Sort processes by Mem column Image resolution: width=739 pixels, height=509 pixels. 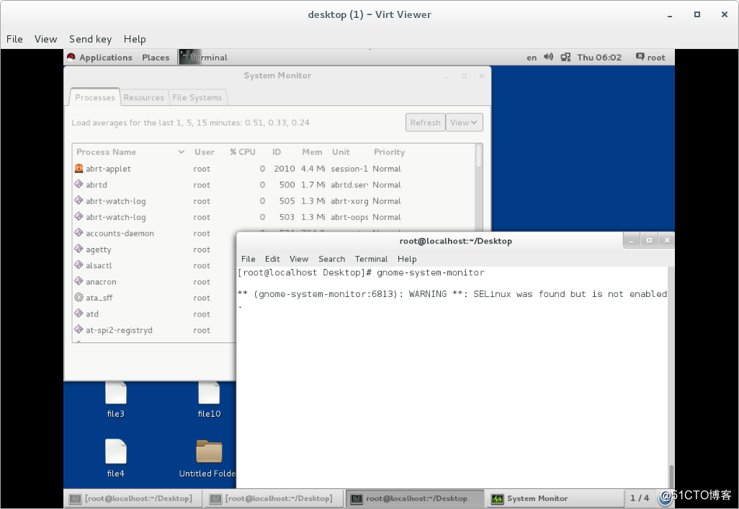click(x=312, y=152)
